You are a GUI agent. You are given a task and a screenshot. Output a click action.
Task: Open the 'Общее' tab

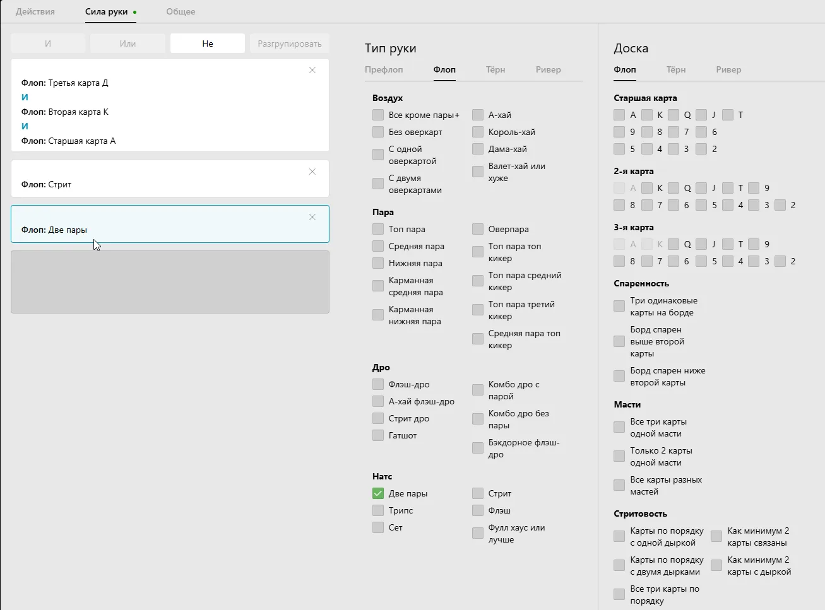click(x=181, y=11)
